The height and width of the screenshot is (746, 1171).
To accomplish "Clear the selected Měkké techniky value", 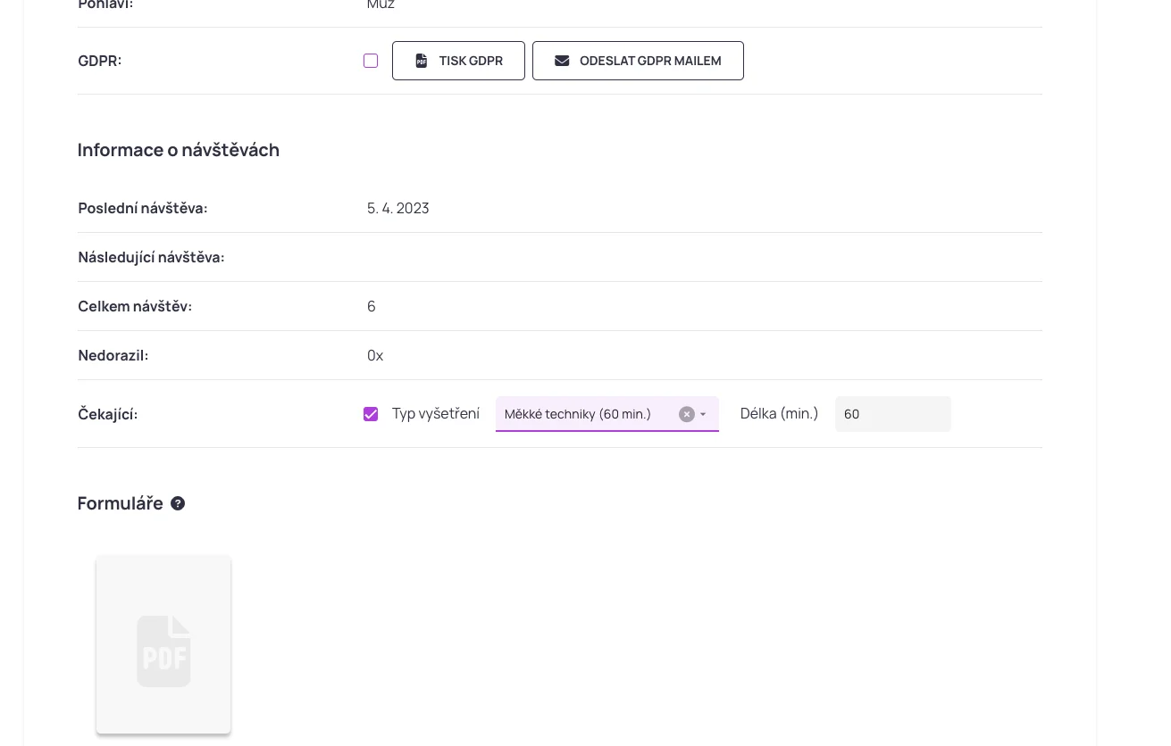I will point(686,414).
